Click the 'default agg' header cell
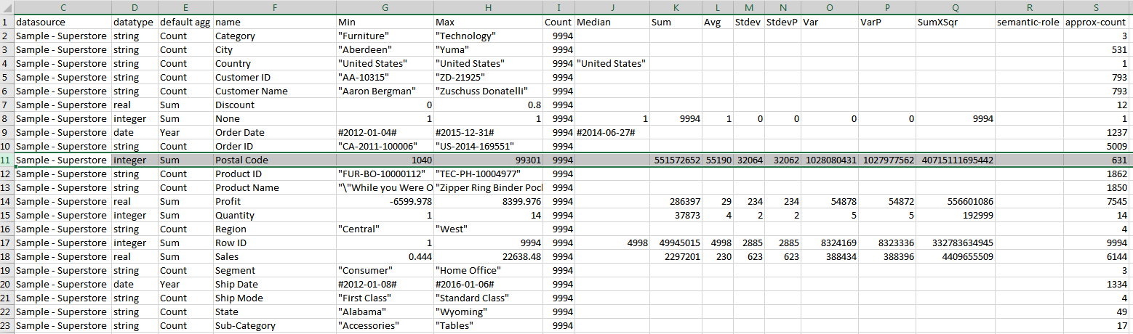 tap(185, 22)
